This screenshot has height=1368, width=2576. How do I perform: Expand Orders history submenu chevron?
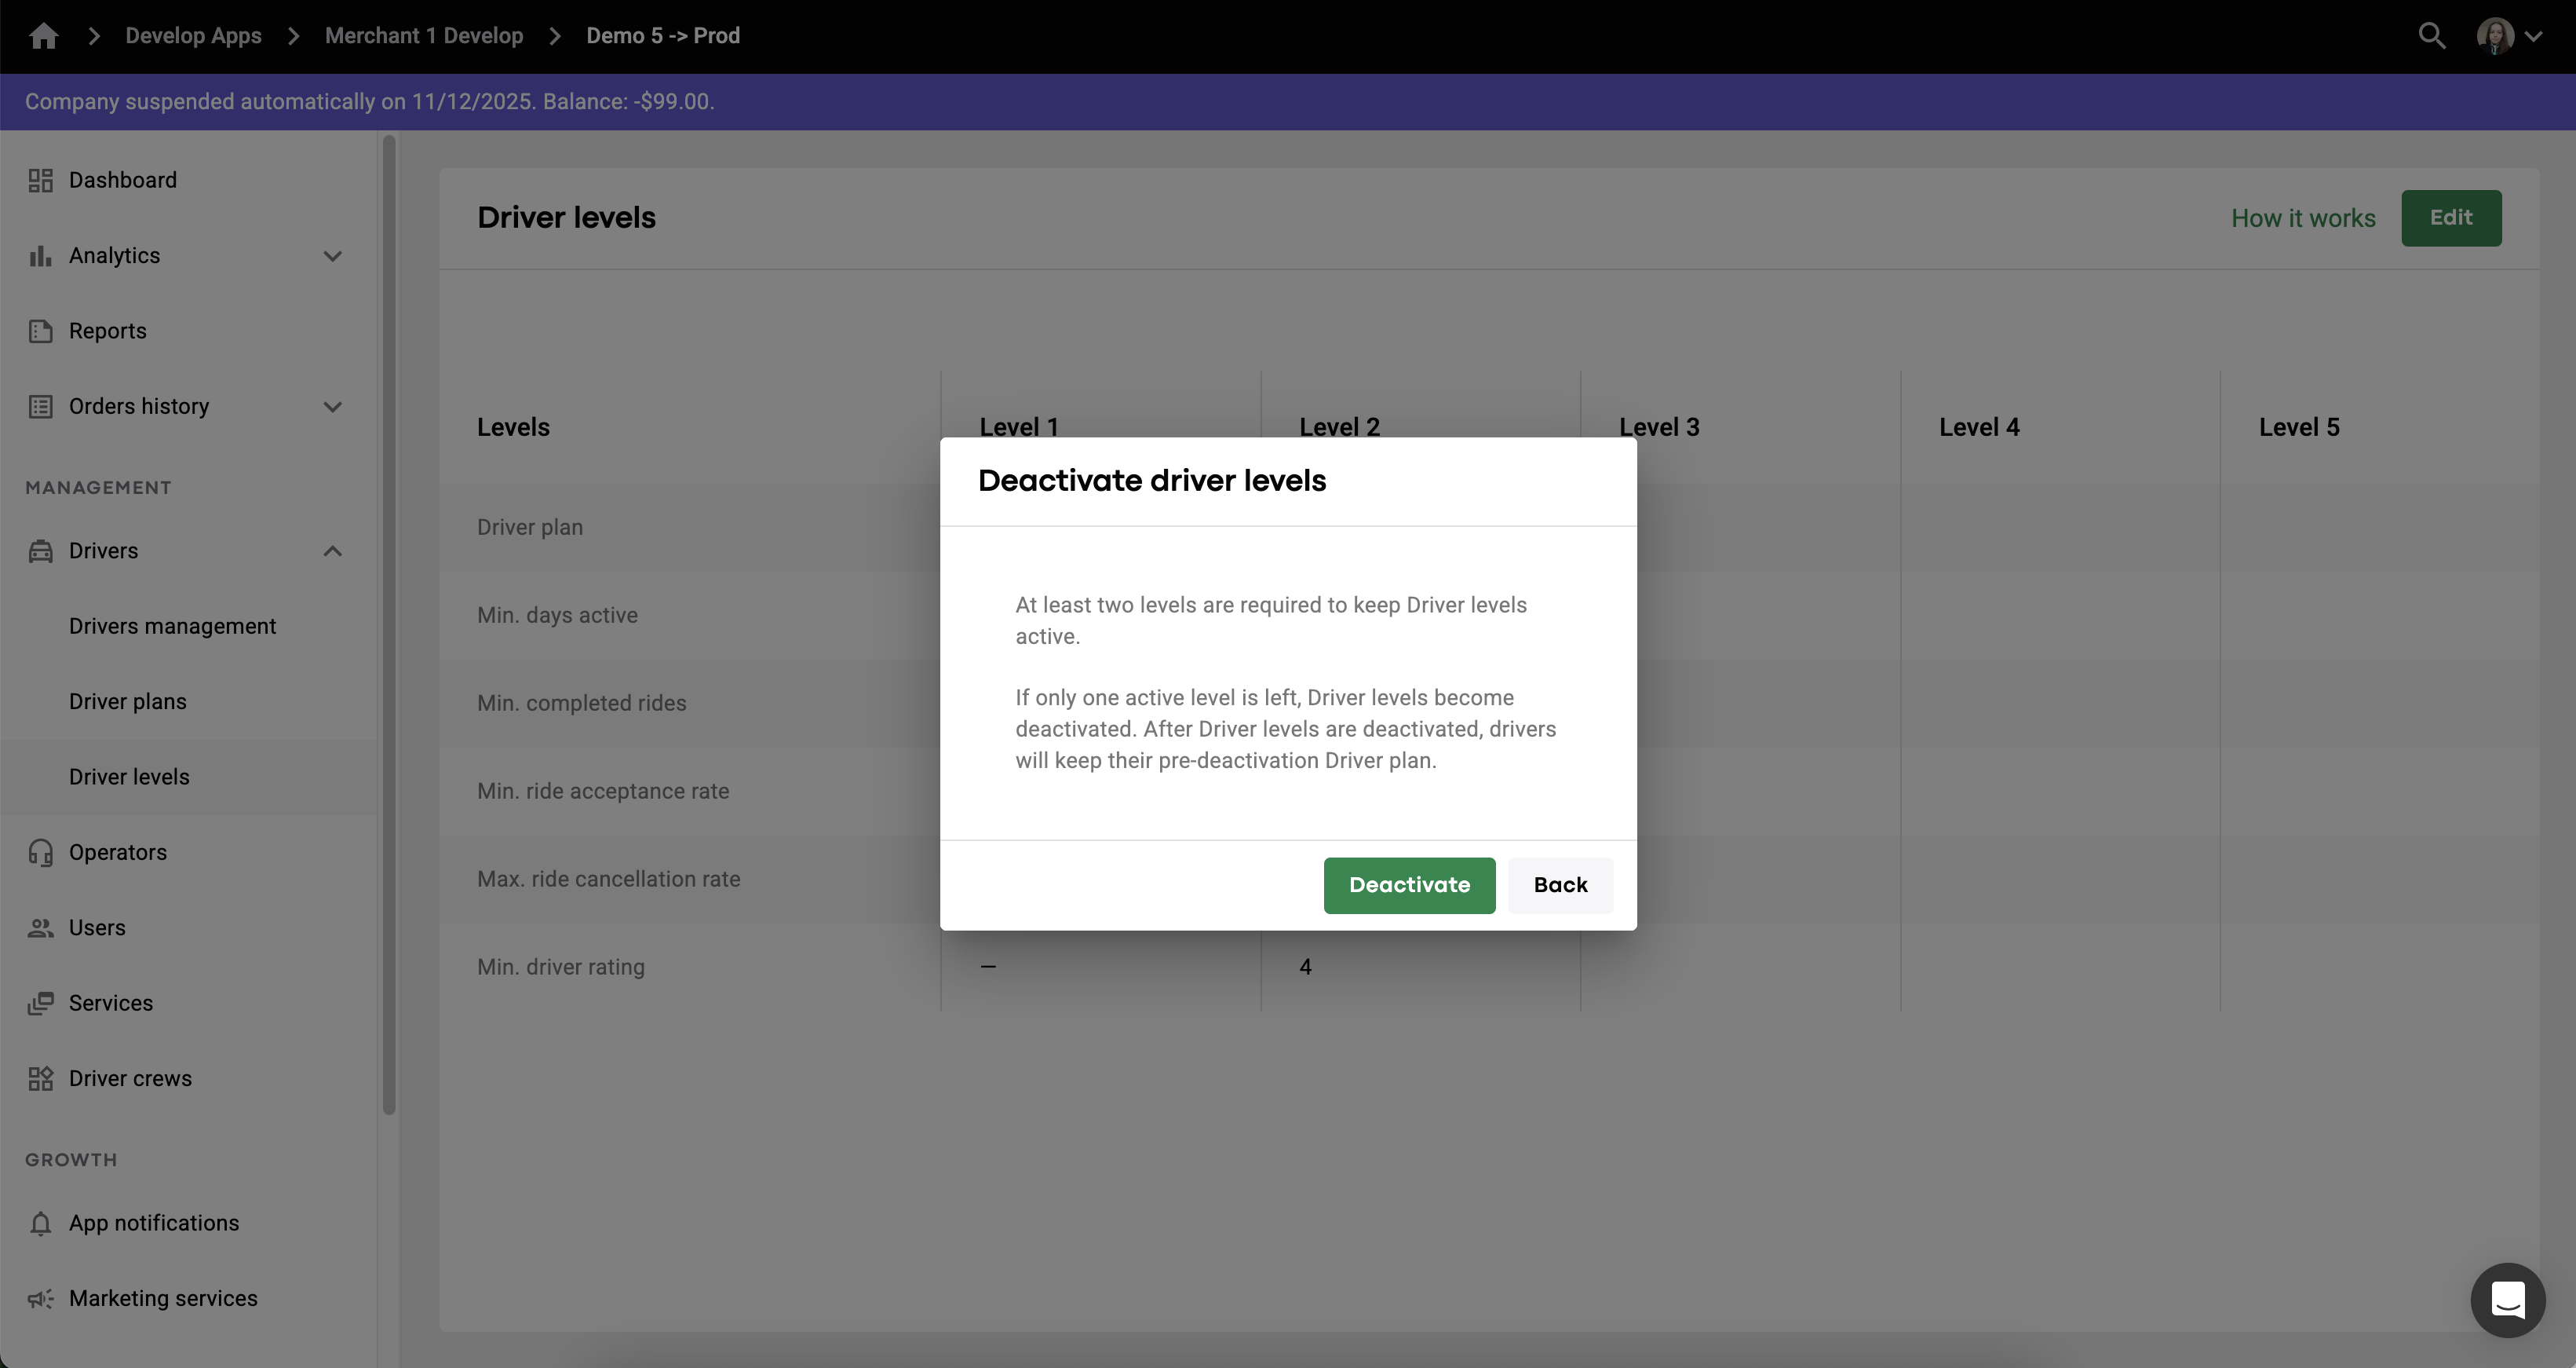333,408
